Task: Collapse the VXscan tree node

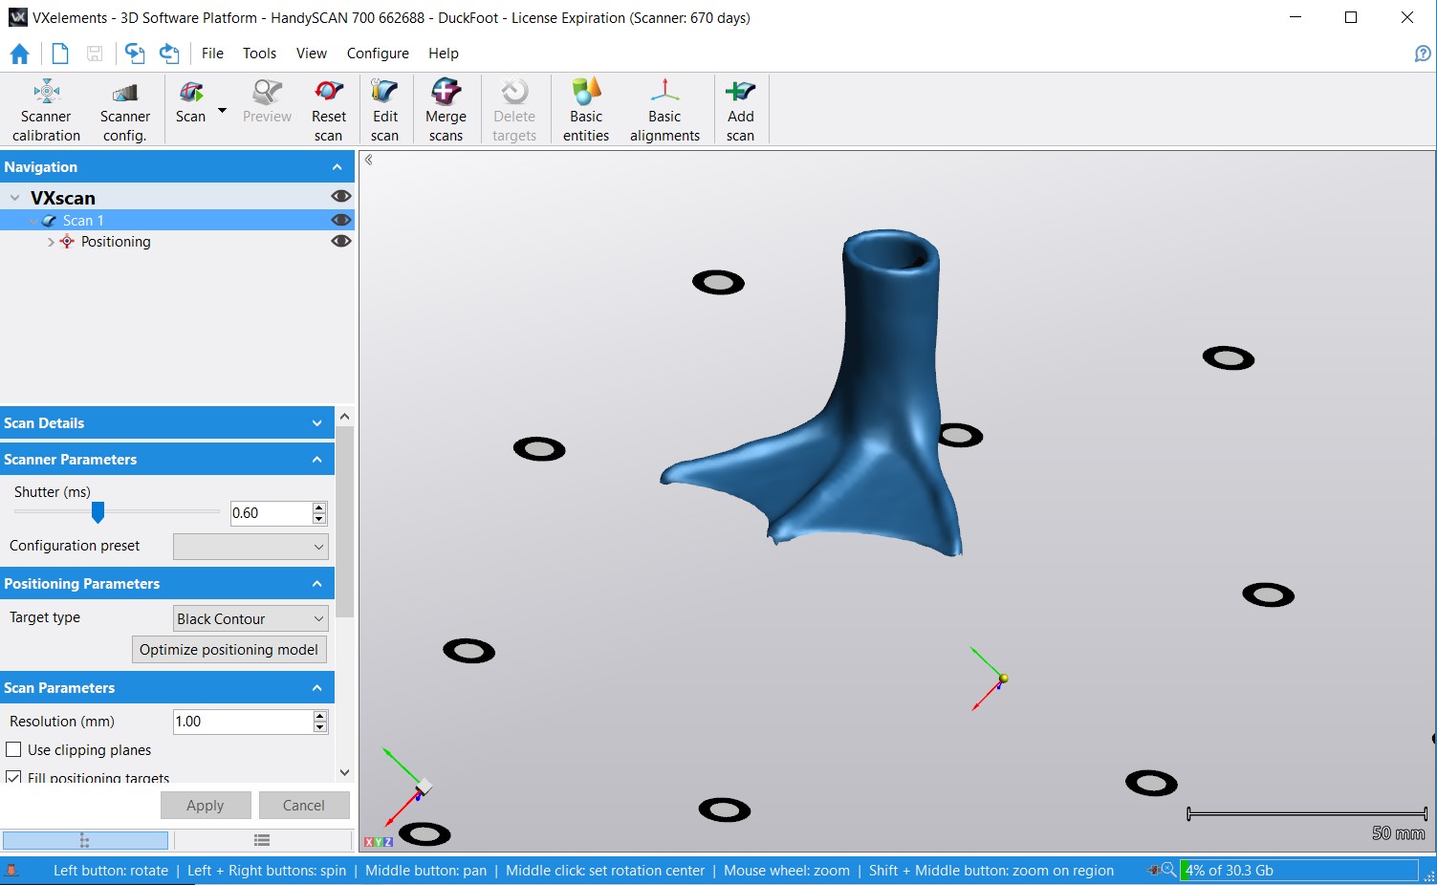Action: click(15, 198)
